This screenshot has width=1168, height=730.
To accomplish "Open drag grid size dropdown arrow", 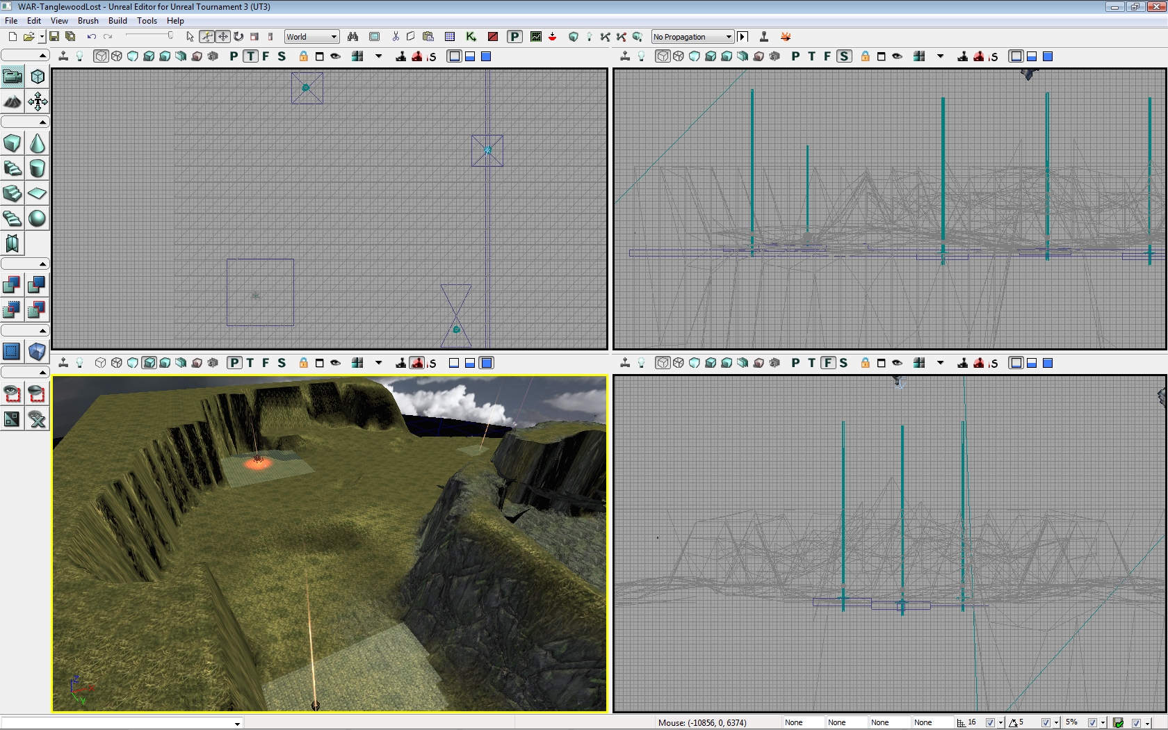I will [x=1000, y=723].
